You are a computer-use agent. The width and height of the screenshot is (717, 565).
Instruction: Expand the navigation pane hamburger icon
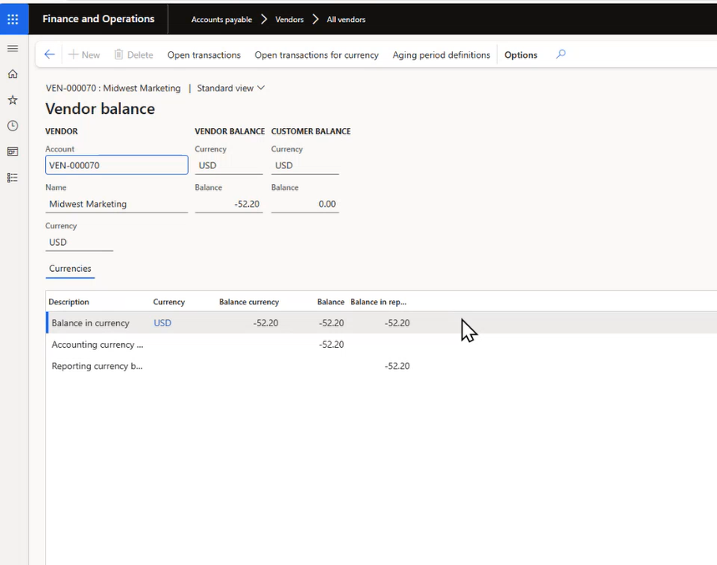(x=13, y=48)
